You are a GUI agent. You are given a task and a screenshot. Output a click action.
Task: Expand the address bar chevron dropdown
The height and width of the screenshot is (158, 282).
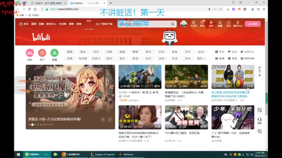pyautogui.click(x=221, y=9)
